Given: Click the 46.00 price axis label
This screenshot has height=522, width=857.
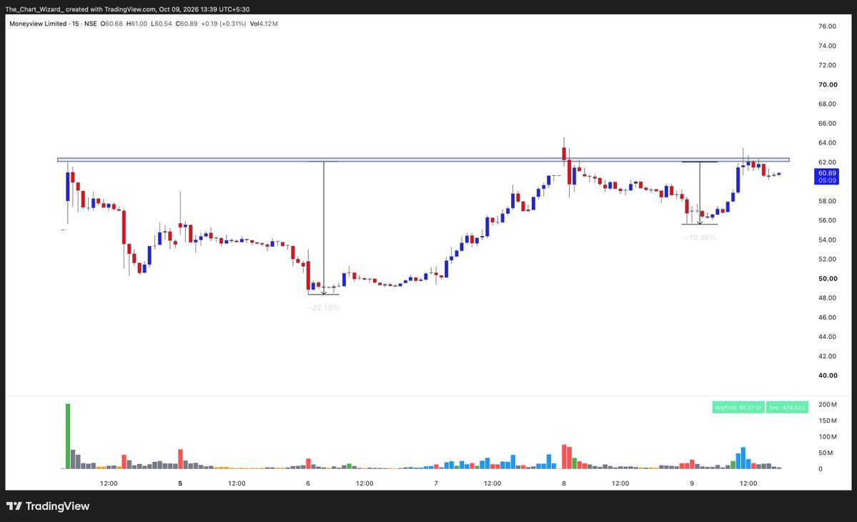Looking at the screenshot, I should point(827,317).
